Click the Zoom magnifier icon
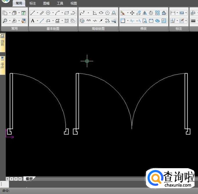 pyautogui.click(x=5, y=21)
